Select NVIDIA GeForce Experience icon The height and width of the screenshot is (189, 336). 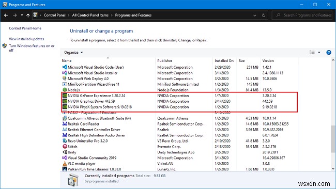point(65,96)
